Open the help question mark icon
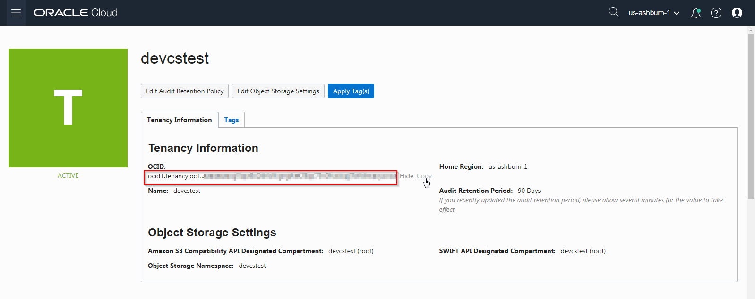755x299 pixels. 716,13
